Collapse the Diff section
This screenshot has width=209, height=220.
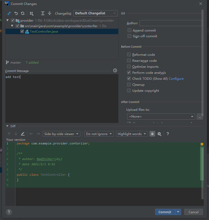(x=7, y=126)
